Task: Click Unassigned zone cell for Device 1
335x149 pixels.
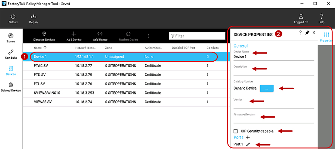Action: pos(115,57)
